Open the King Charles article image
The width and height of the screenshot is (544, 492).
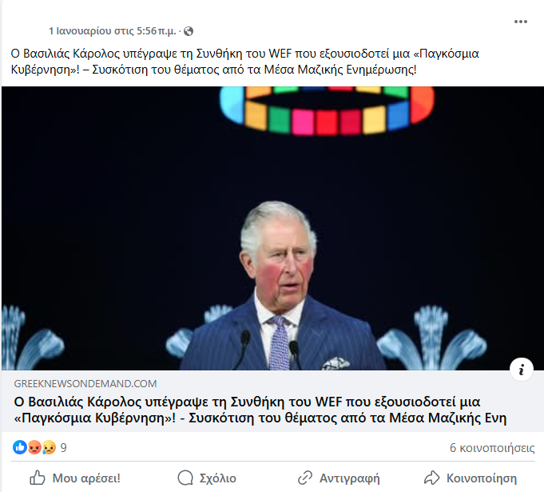(272, 228)
